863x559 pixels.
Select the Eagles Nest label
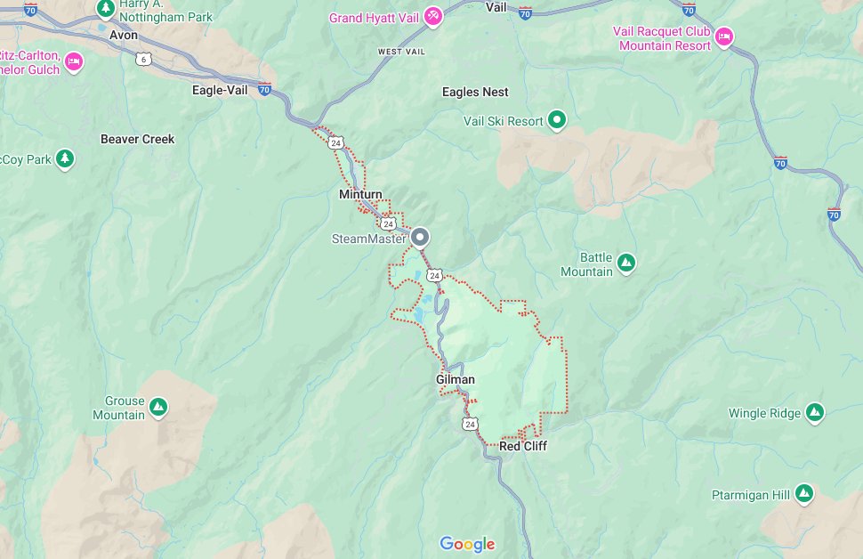pyautogui.click(x=475, y=92)
